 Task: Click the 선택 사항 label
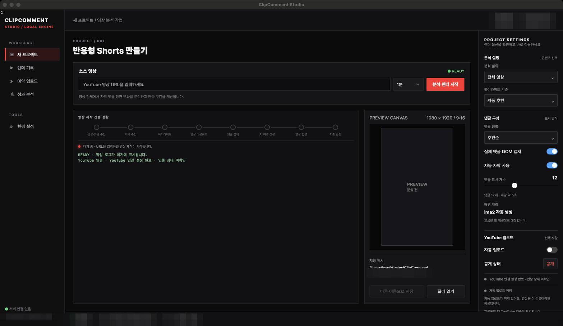click(x=551, y=238)
